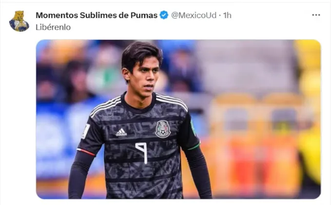Screen dimensions: 331x205
Task: Click the Adidas logo on the jersey
Action: point(121,132)
